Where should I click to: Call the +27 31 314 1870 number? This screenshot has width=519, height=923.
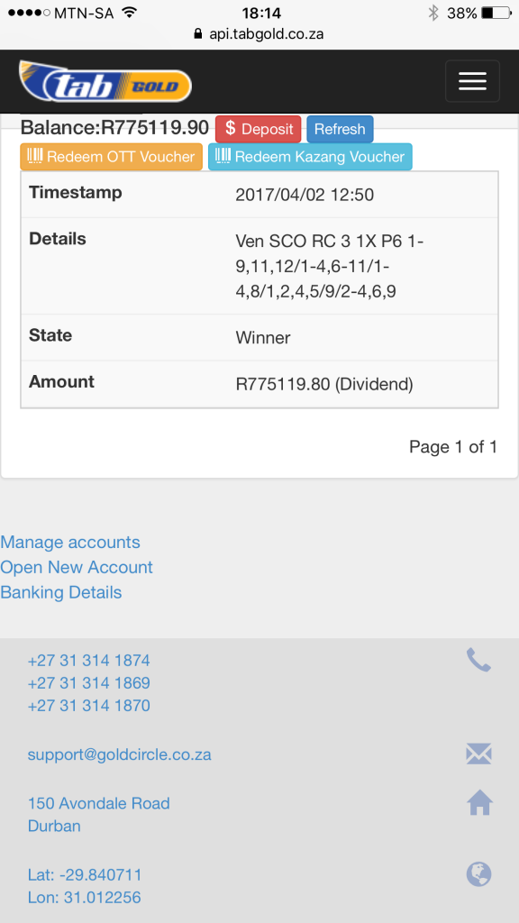click(x=89, y=705)
